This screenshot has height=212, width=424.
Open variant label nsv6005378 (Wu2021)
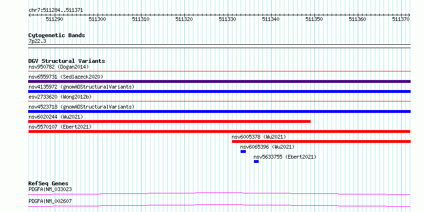(259, 137)
